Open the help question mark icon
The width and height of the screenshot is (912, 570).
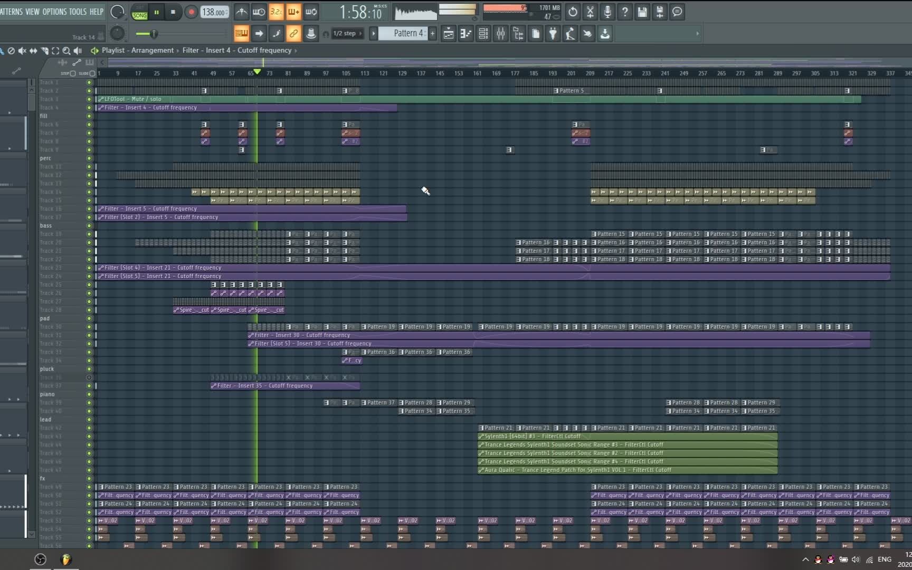tap(625, 12)
